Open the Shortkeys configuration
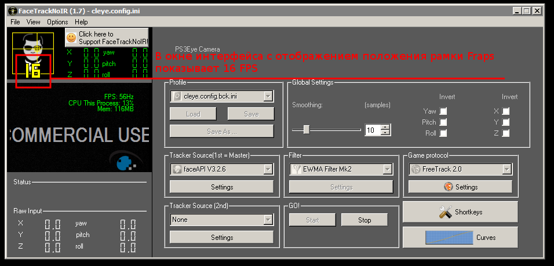Screen dimensions: 554x266 (x=460, y=212)
